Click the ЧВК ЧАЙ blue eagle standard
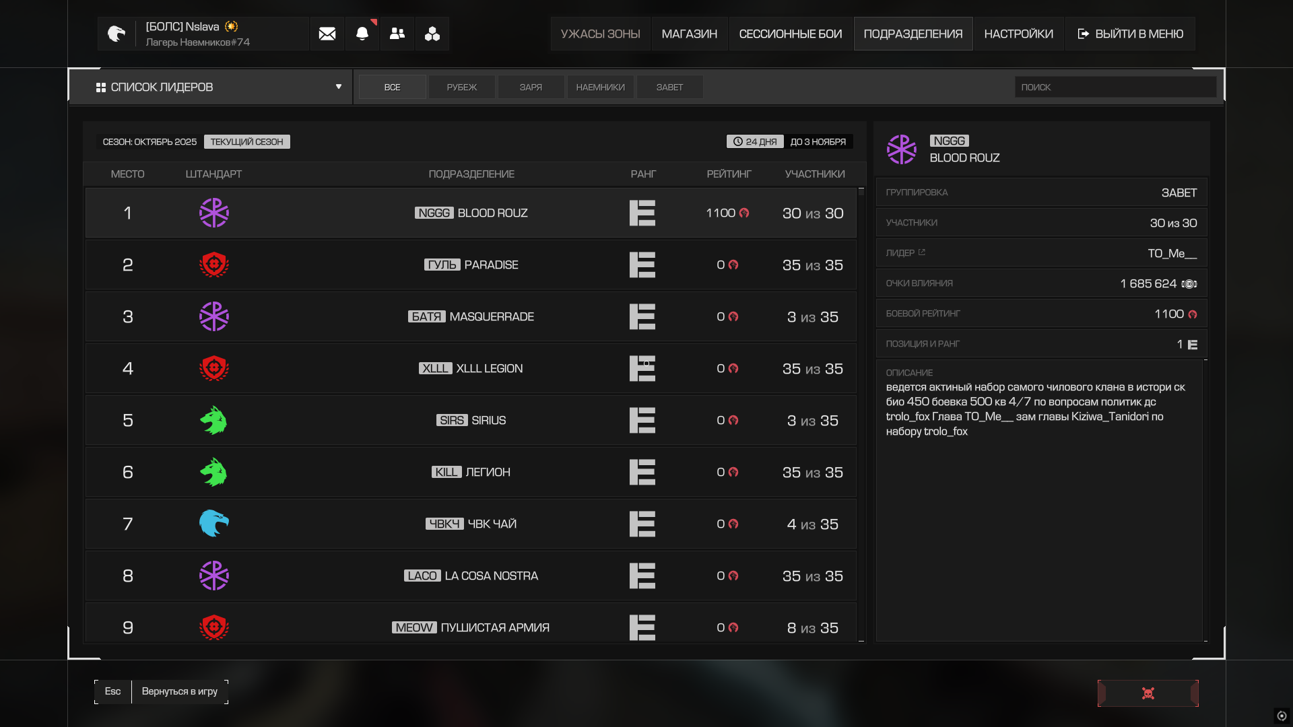The width and height of the screenshot is (1293, 727). 214,524
